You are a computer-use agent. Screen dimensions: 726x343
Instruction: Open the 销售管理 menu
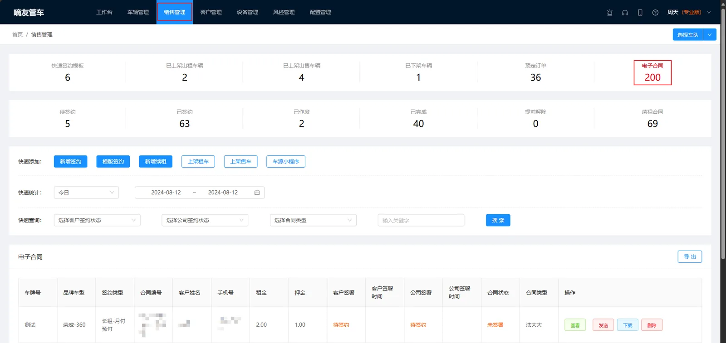175,12
